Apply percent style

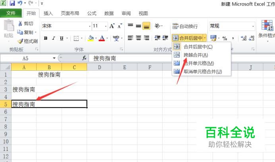pos(225,38)
